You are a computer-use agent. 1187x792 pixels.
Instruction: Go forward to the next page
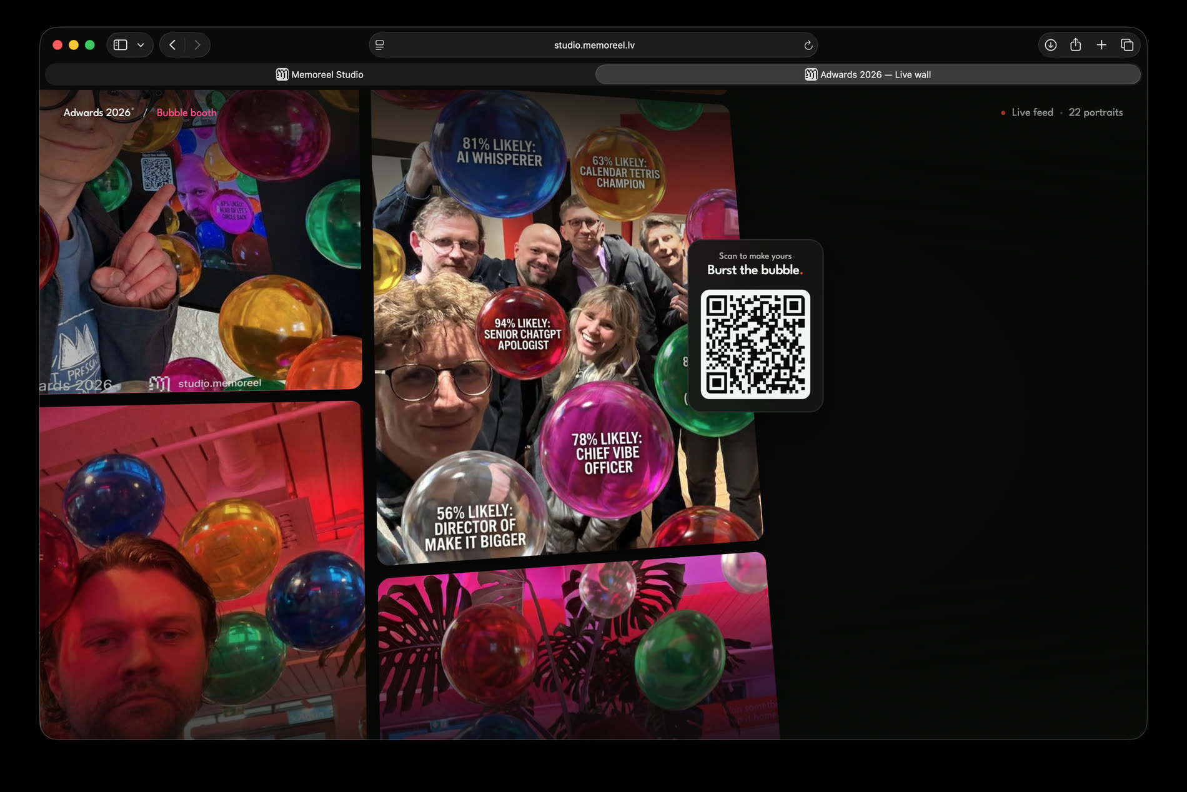pos(197,45)
